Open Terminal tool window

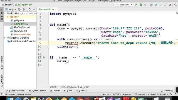point(55,91)
